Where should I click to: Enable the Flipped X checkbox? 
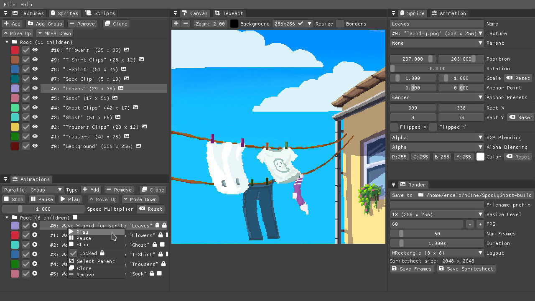[x=394, y=127]
